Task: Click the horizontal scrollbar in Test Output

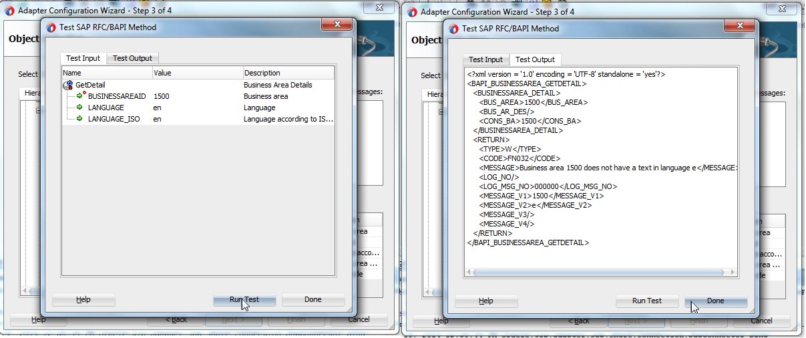Action: point(598,273)
